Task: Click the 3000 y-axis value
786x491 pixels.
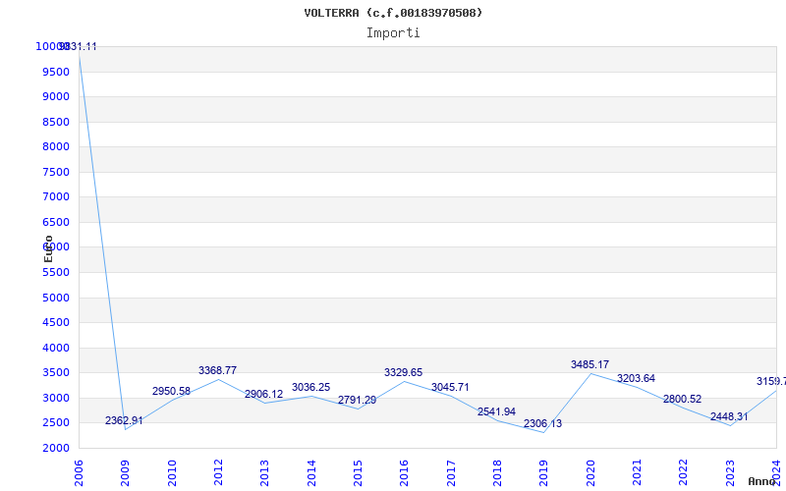Action: pyautogui.click(x=56, y=398)
